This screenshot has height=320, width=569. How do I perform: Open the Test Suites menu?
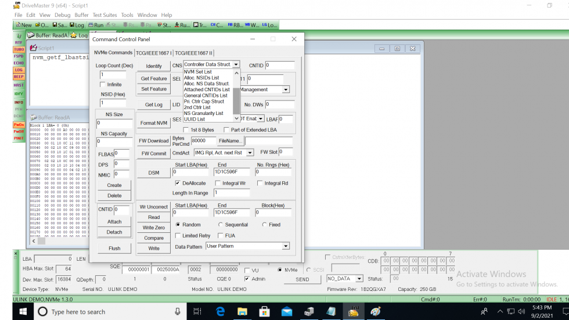(105, 15)
